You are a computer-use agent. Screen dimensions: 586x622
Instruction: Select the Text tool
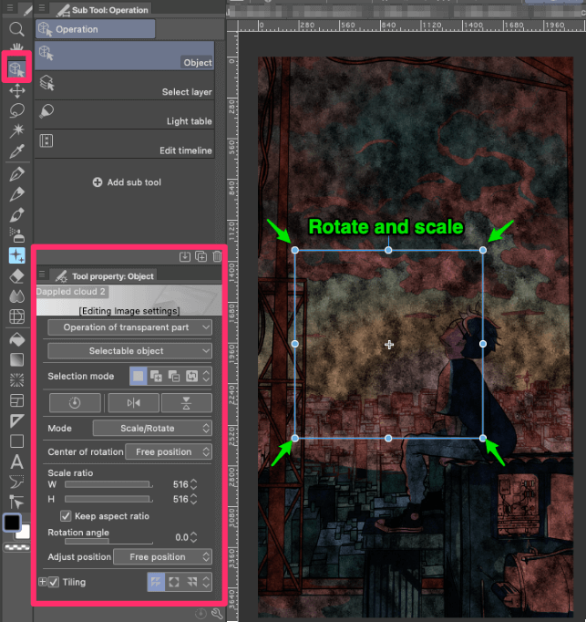17,462
